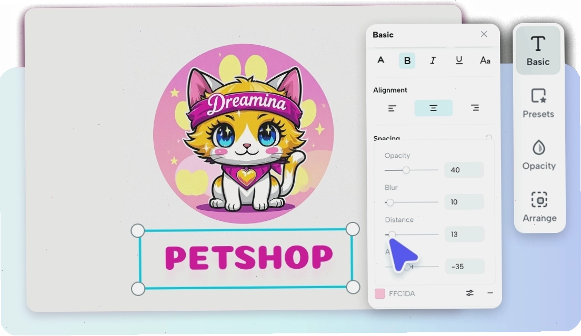Align text to the right

pos(475,108)
